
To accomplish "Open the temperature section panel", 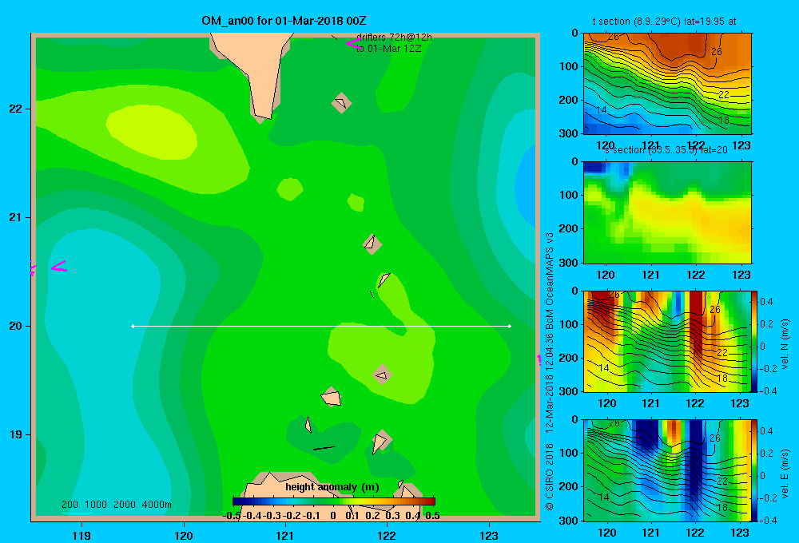I will point(667,84).
